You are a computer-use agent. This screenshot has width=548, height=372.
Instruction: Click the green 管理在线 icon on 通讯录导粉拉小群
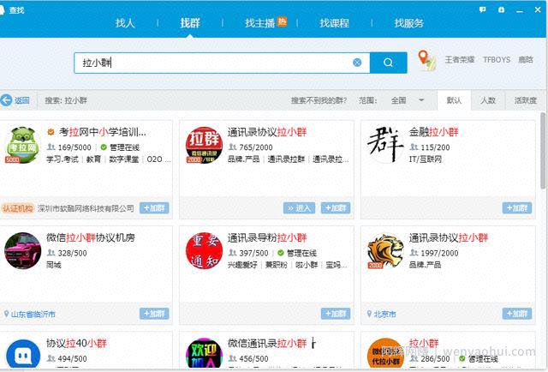coord(281,253)
